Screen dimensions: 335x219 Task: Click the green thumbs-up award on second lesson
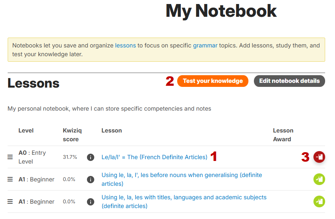[319, 179]
